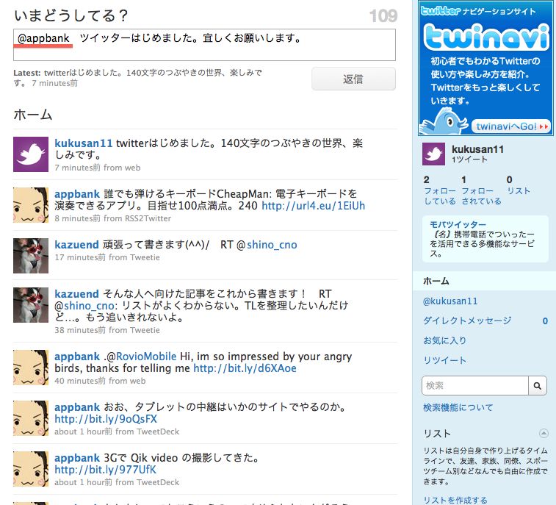
Task: Open appbank avatar on RovioMobile tweet
Action: pyautogui.click(x=31, y=368)
